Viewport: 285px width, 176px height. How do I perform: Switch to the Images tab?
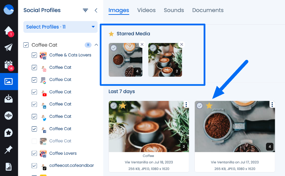click(119, 10)
